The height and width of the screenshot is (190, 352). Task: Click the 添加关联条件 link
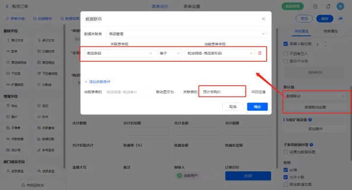tap(98, 82)
